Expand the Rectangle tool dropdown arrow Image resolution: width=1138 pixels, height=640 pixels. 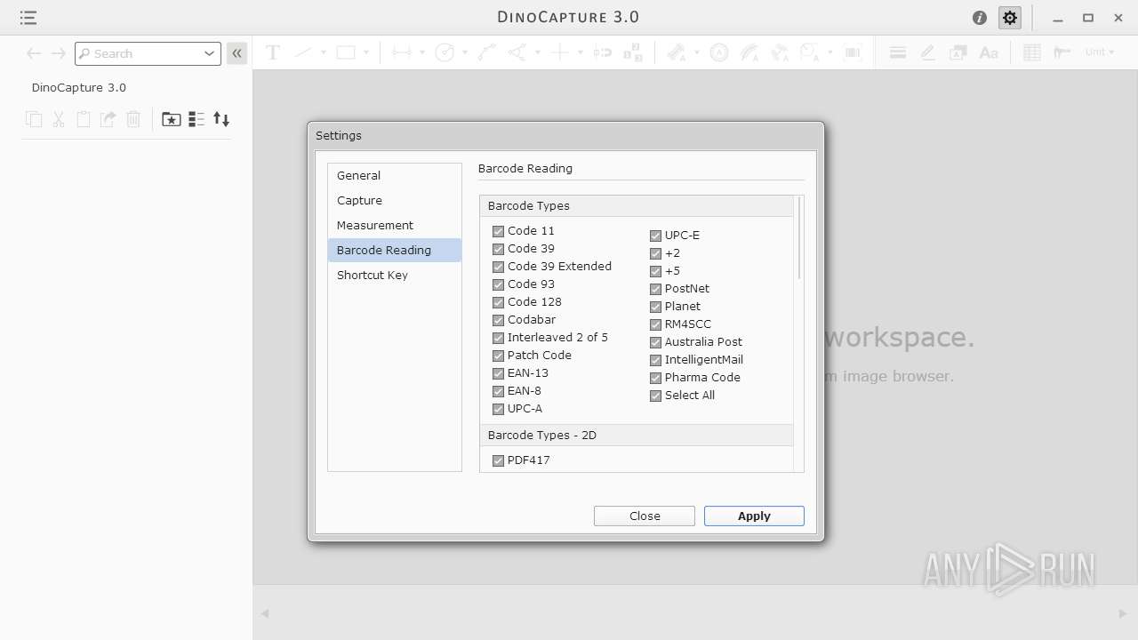click(365, 52)
